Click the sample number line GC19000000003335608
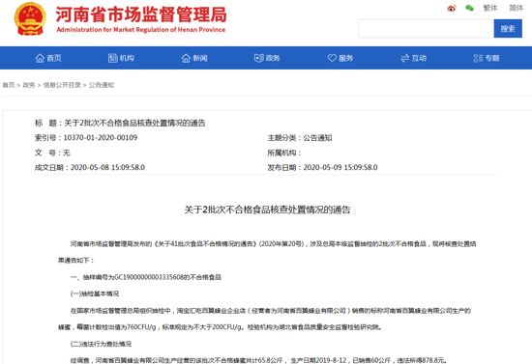 (146, 277)
